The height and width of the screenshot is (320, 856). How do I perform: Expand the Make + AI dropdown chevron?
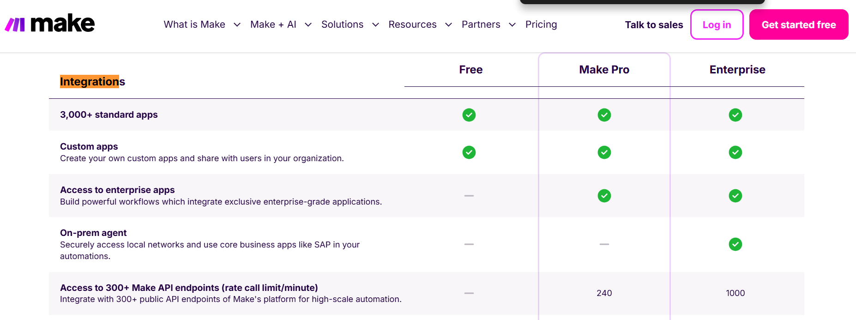pos(308,25)
